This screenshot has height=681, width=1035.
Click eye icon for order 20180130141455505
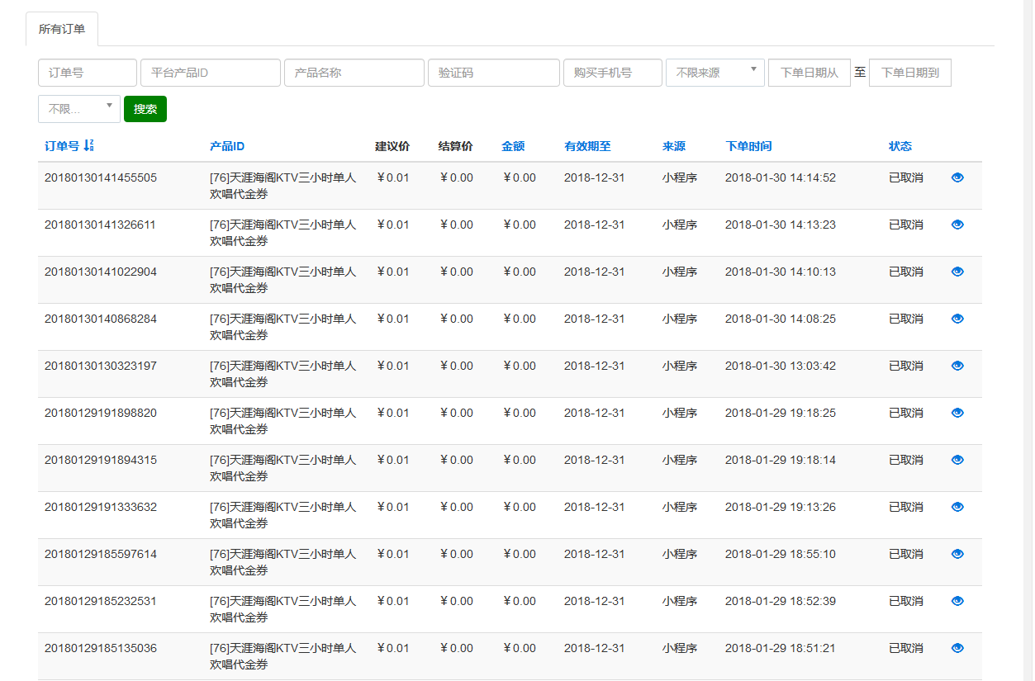coord(957,177)
